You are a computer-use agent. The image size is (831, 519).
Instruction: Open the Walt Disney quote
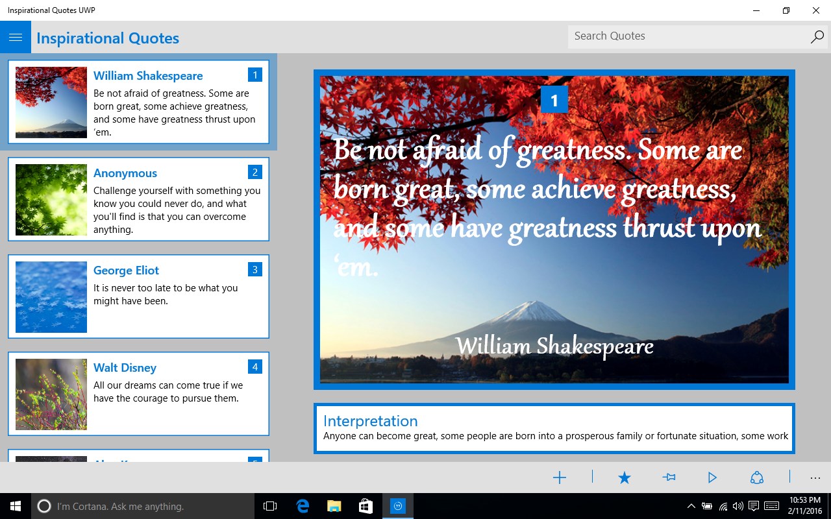138,394
